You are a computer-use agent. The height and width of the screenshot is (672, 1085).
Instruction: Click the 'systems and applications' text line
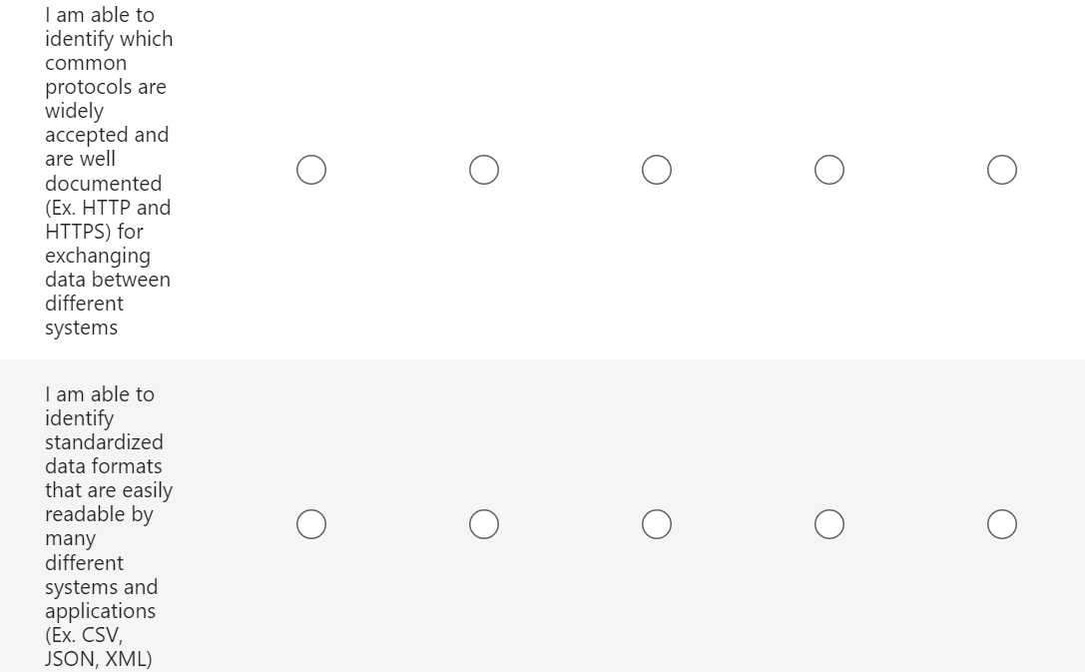101,598
